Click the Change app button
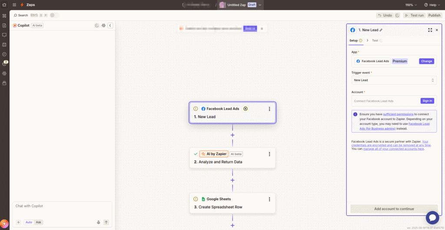Screen dimensions: 445x230 click(x=426, y=61)
